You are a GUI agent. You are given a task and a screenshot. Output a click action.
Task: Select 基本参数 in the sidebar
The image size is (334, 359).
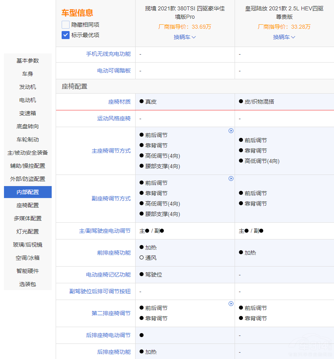point(28,61)
